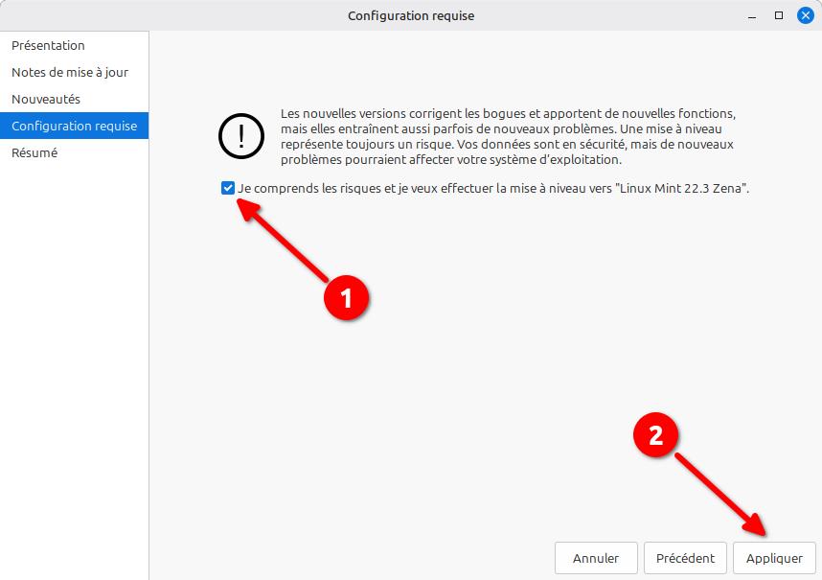Go back with the Précédent button

click(685, 558)
